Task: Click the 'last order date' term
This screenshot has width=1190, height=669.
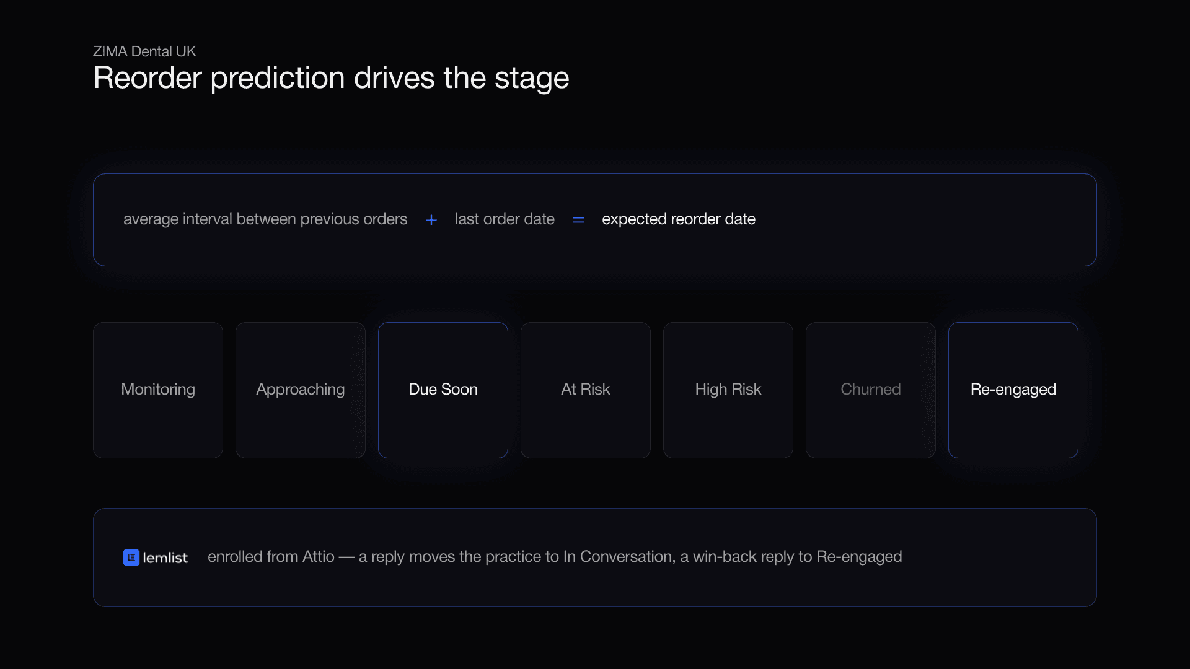Action: click(x=505, y=219)
